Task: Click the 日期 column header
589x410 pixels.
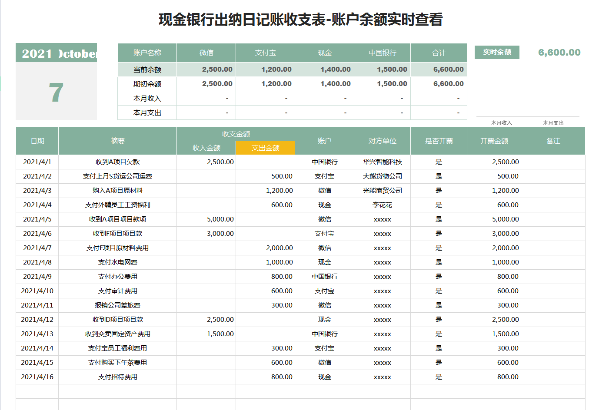Action: tap(37, 141)
